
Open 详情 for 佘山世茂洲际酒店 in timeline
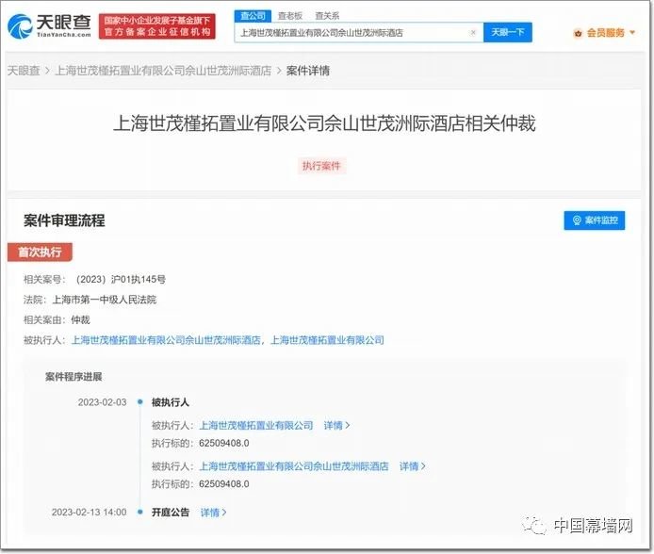click(x=412, y=466)
